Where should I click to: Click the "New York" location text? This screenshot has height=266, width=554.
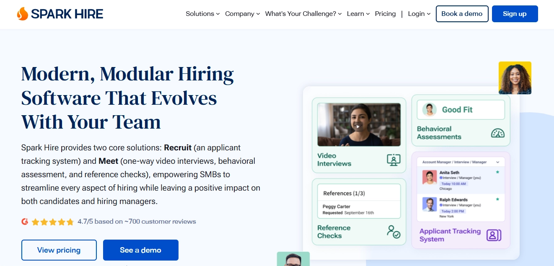(x=447, y=216)
